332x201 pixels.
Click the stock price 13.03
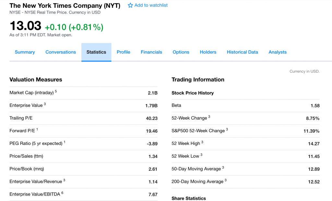click(25, 26)
